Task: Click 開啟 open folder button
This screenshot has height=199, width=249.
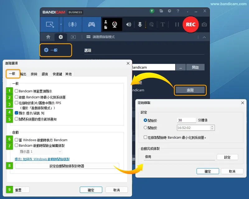Action: tap(195, 67)
